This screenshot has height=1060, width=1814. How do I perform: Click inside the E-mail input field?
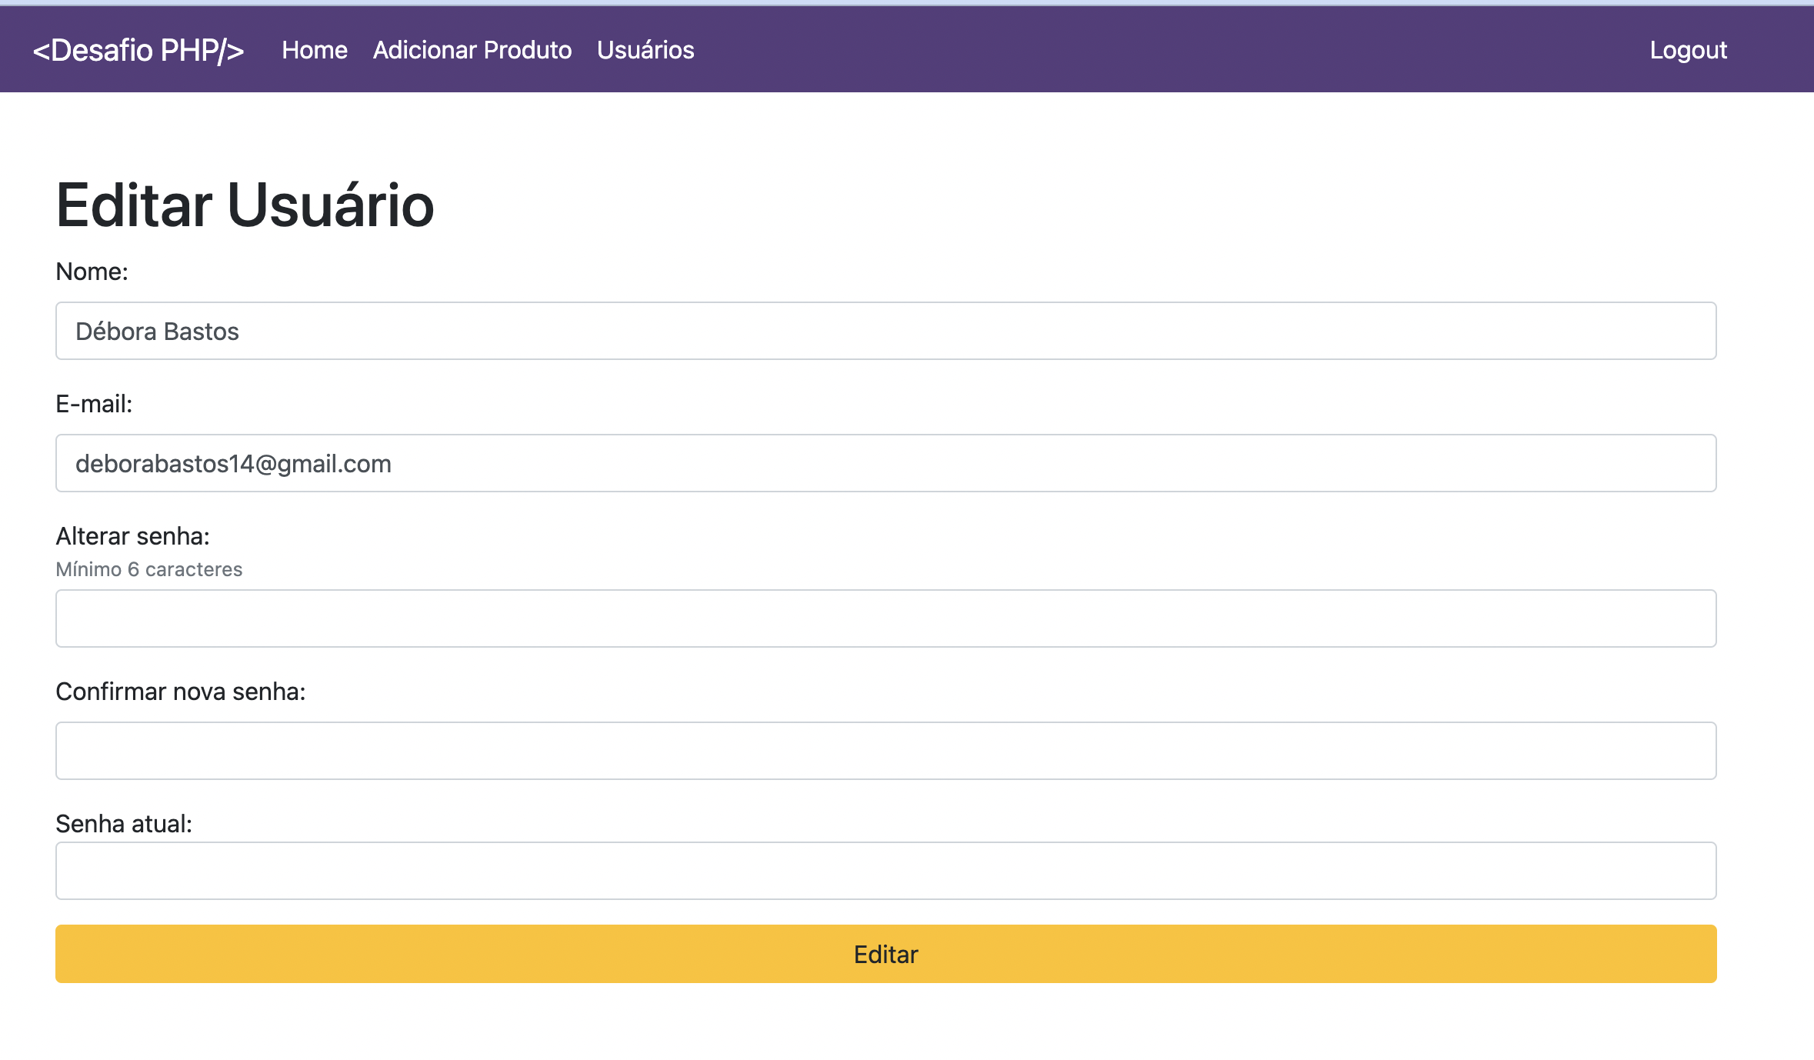pos(885,463)
